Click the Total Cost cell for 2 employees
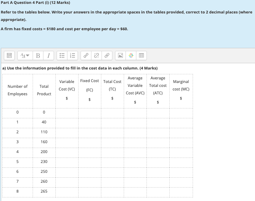255x201 pixels. [x=112, y=133]
